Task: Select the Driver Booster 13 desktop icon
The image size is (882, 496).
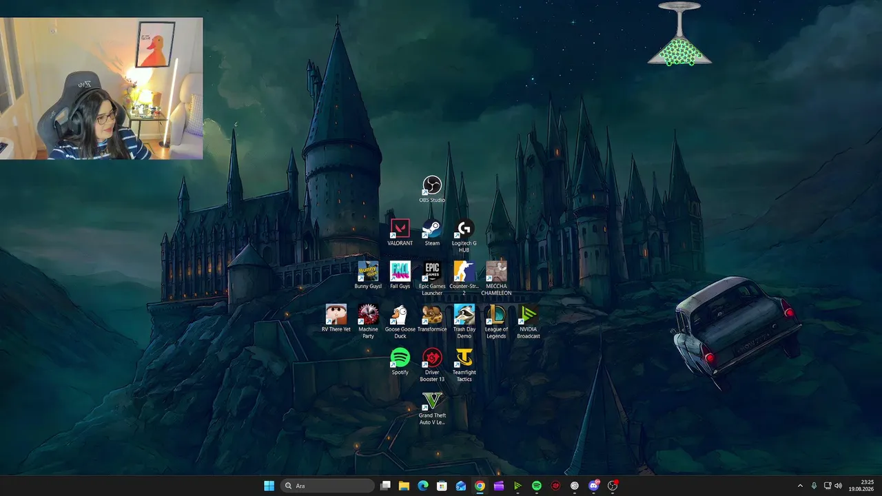Action: [432, 364]
